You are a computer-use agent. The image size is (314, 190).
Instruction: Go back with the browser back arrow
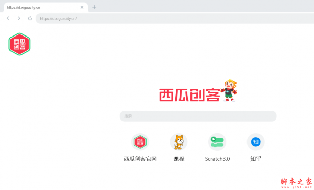[8, 18]
